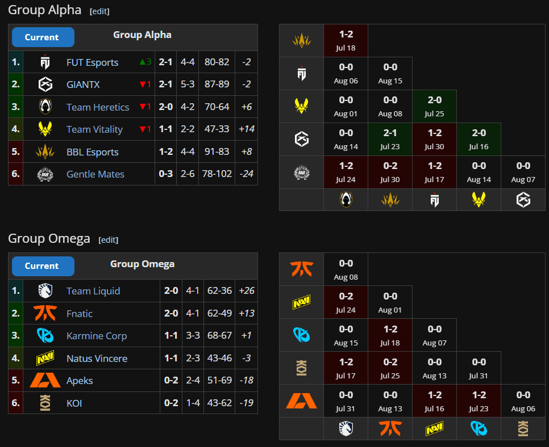Open the Team Liquid team page link

click(93, 290)
